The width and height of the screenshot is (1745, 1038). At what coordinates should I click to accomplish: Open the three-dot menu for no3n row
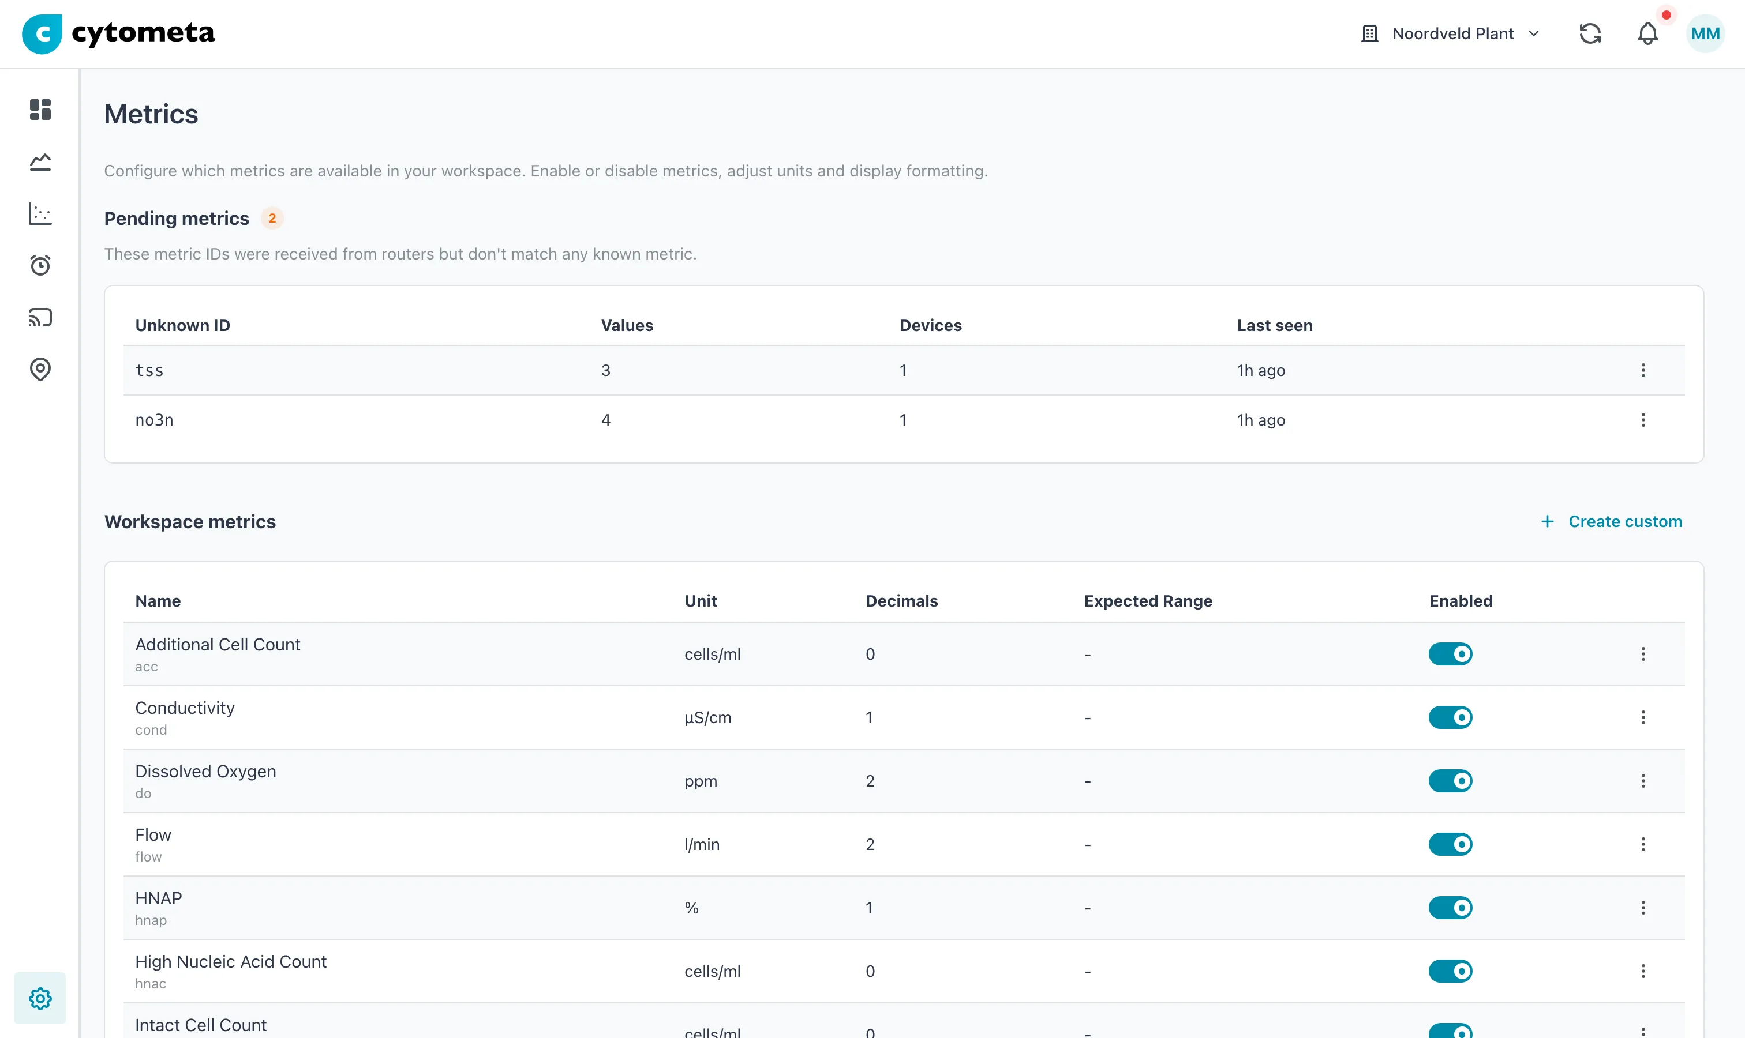coord(1643,420)
